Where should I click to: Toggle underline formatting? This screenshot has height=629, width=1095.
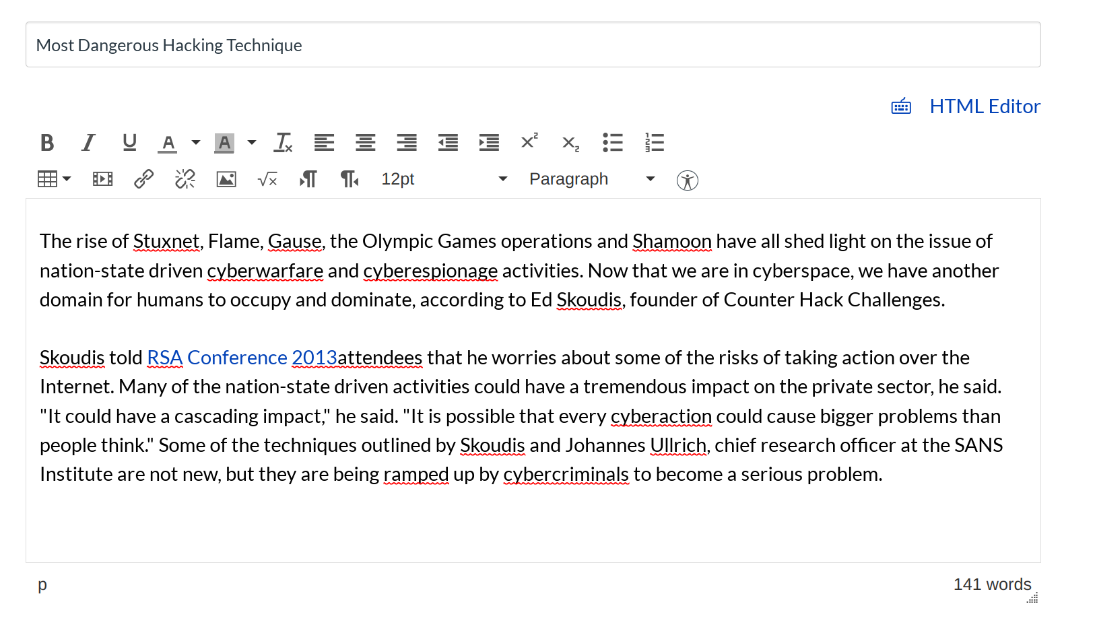(129, 143)
